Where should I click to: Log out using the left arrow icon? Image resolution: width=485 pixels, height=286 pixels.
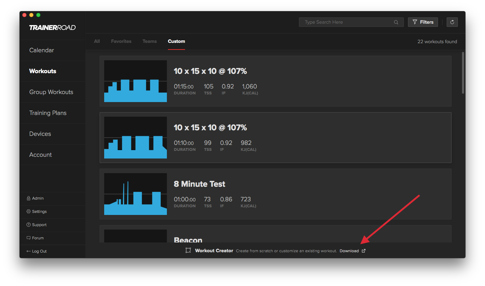[x=29, y=251]
